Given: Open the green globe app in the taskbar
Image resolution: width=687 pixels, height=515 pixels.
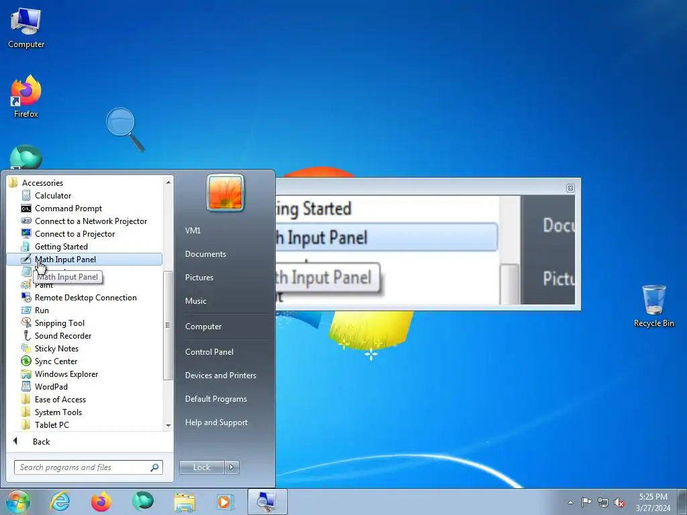Looking at the screenshot, I should coord(143,502).
